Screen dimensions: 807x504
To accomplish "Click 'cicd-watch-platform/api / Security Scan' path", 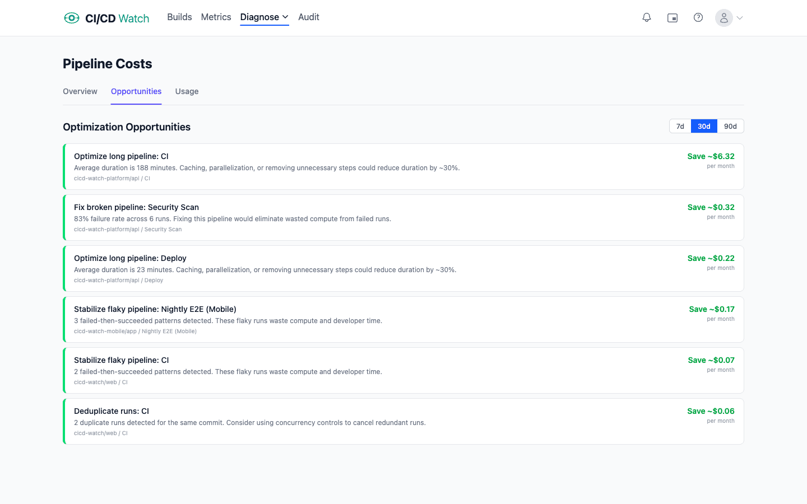I will (128, 229).
